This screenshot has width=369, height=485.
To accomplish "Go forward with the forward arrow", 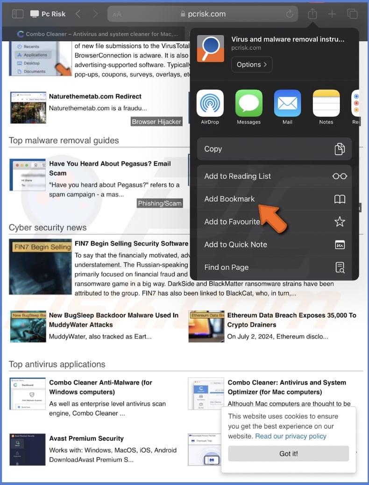I will pyautogui.click(x=95, y=14).
